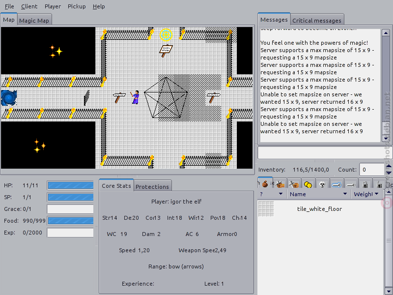
Task: Decrease the Count value with down arrow
Action: (x=388, y=173)
